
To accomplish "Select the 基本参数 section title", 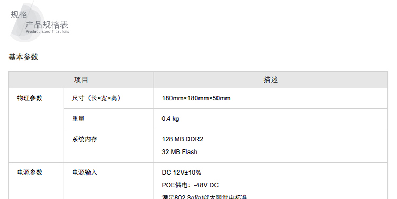I will click(x=23, y=57).
